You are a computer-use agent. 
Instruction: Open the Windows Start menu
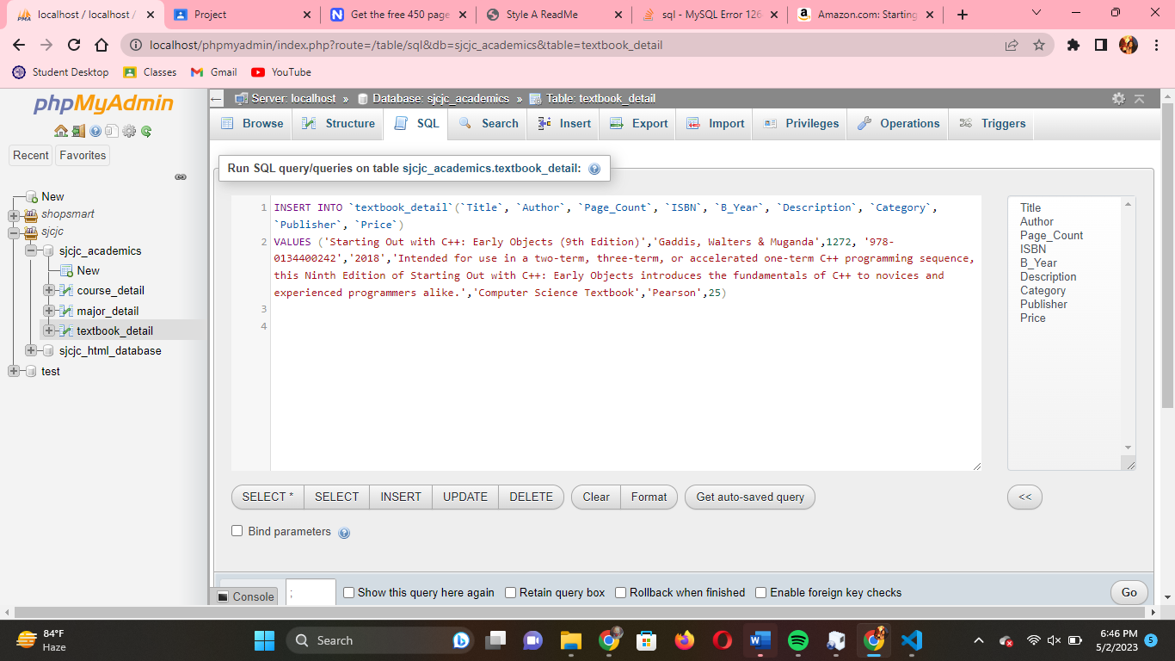tap(264, 640)
